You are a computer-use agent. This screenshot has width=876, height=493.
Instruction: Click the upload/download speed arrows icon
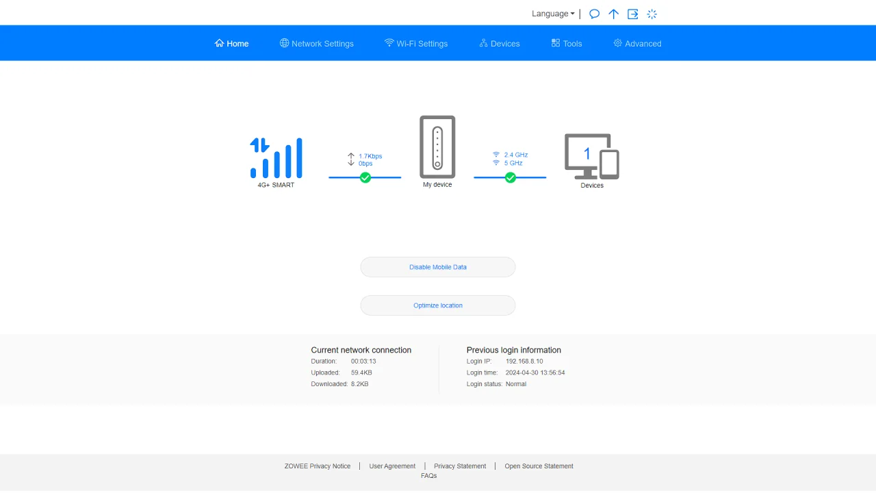pyautogui.click(x=351, y=160)
